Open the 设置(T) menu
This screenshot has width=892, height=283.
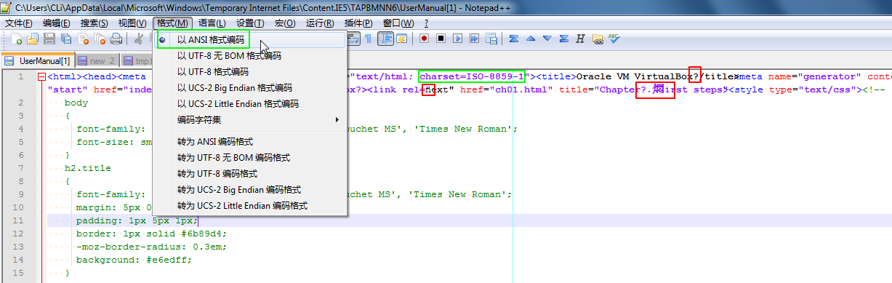pyautogui.click(x=250, y=23)
